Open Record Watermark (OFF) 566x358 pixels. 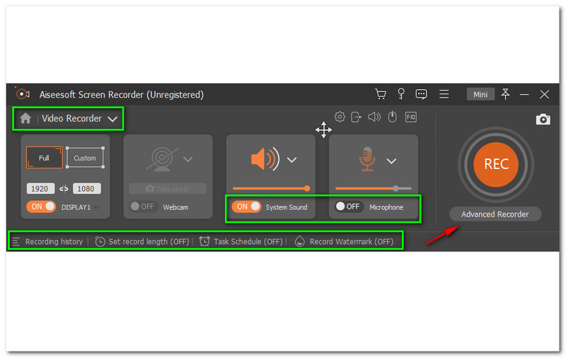(351, 242)
